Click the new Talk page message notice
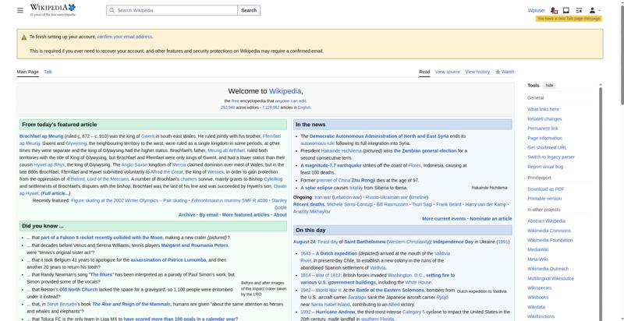The height and width of the screenshot is (321, 624). tap(569, 19)
